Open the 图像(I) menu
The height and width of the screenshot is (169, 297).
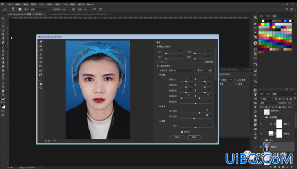click(26, 4)
